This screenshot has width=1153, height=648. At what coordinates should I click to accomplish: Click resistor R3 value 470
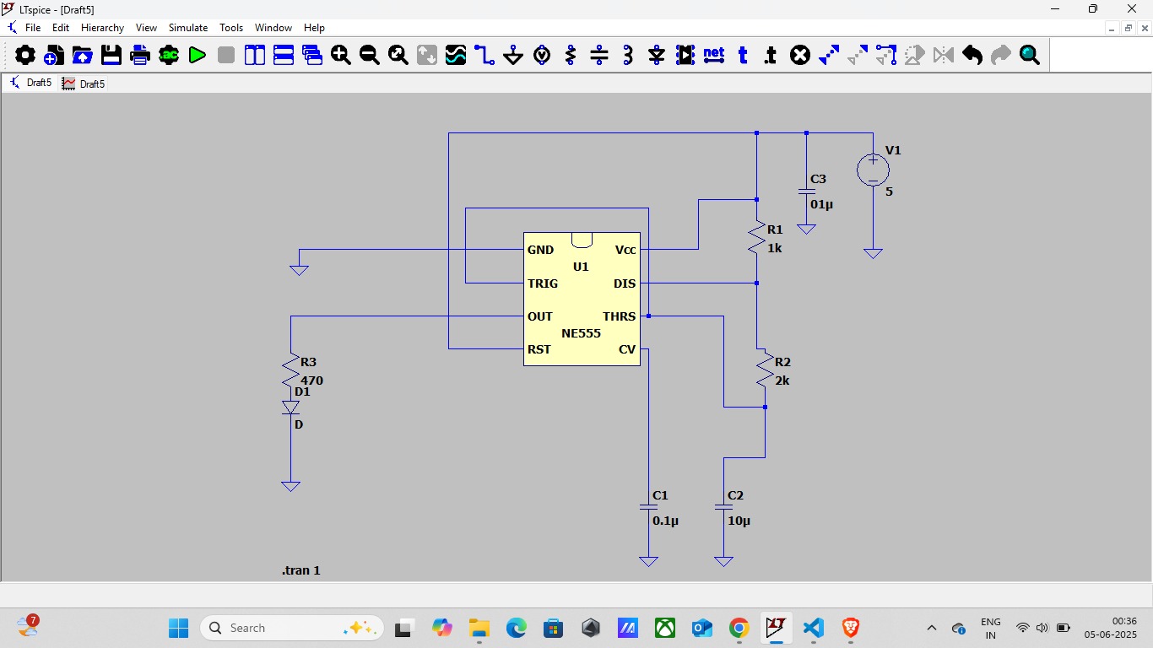click(x=312, y=381)
